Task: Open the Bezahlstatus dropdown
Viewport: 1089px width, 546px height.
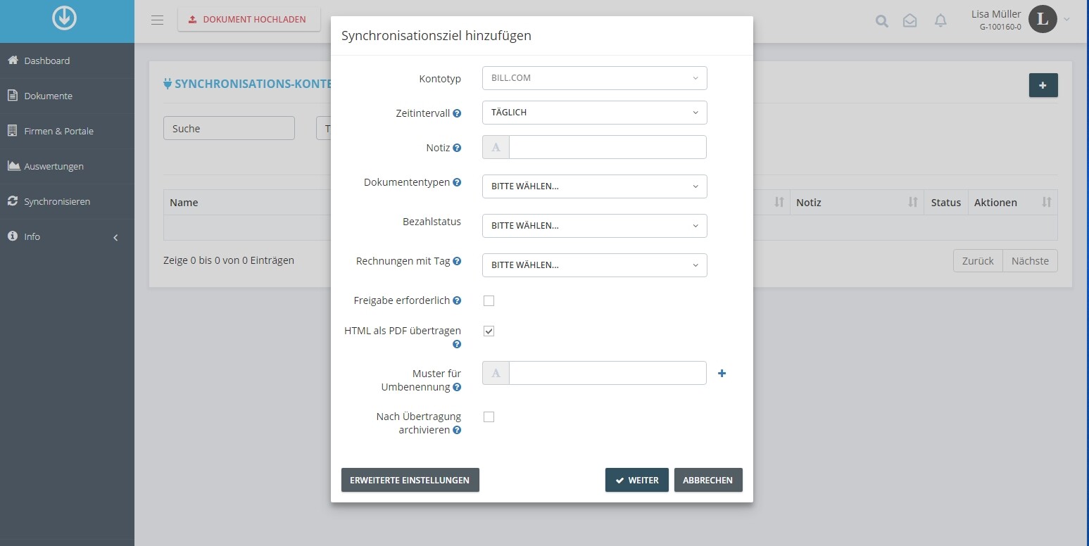Action: pyautogui.click(x=595, y=226)
